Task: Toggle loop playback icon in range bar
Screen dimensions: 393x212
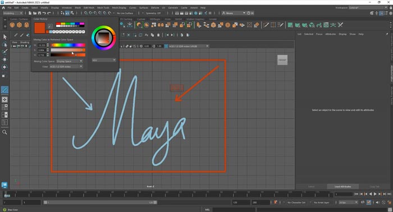Action: 363,202
